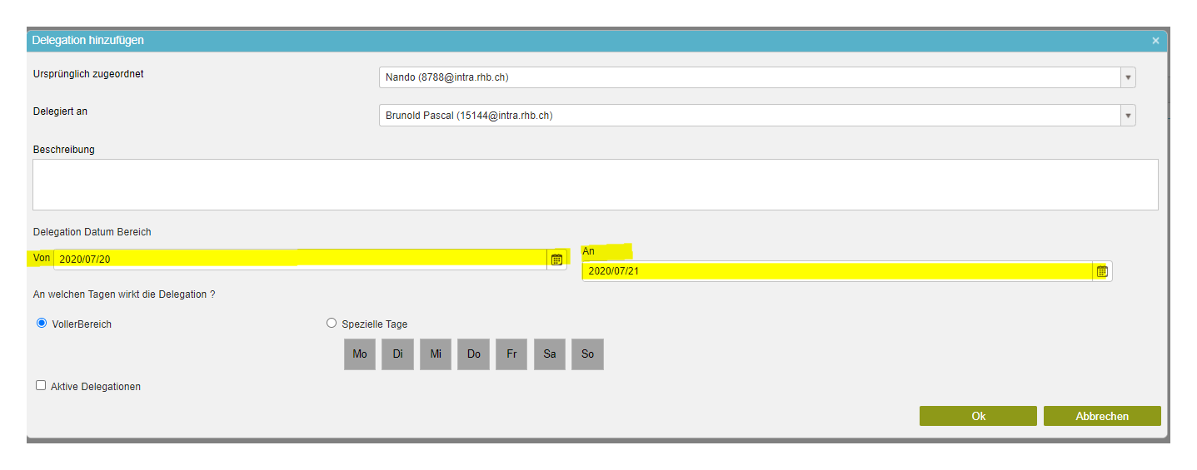
Task: Toggle the Fr weekday button
Action: 511,354
